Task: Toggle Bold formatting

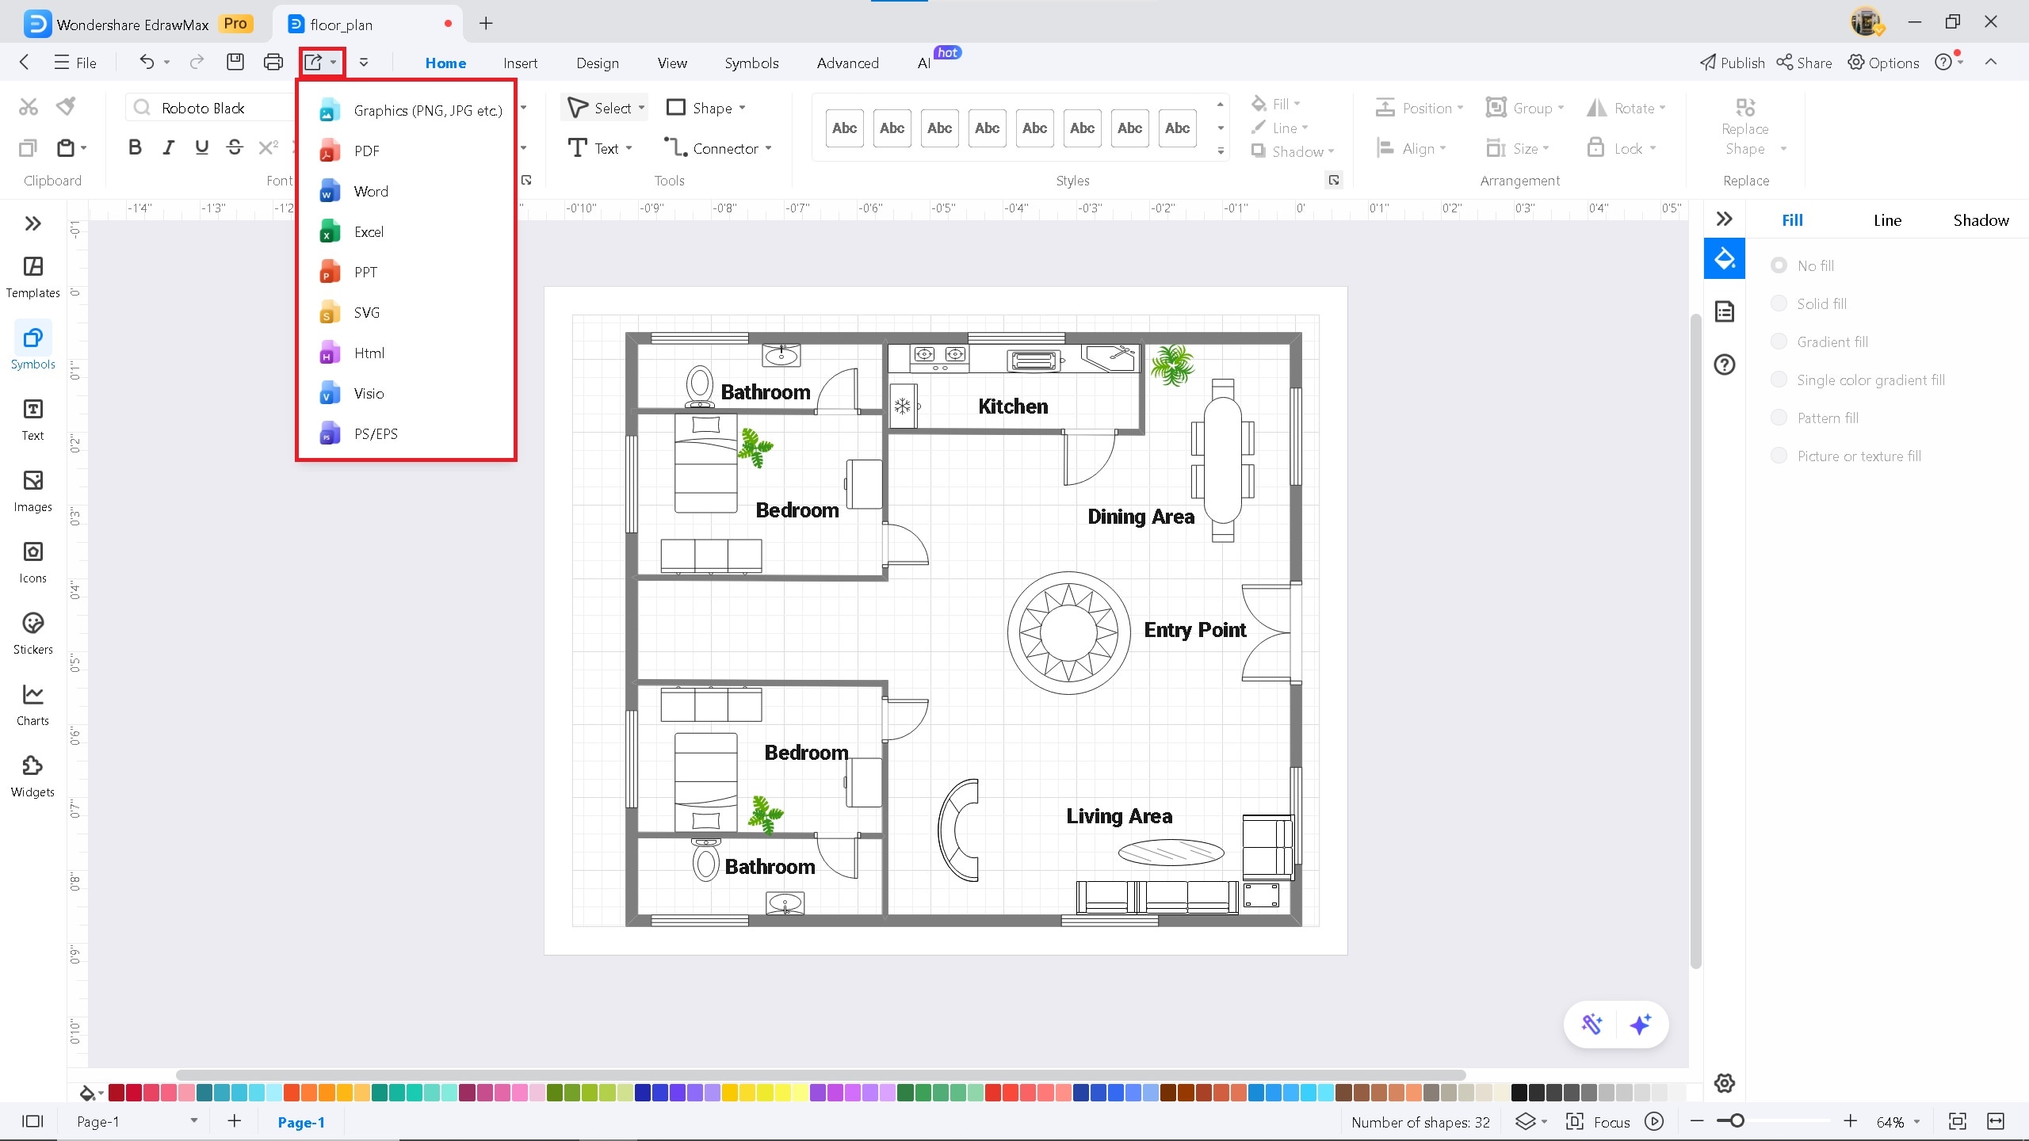Action: click(x=135, y=147)
